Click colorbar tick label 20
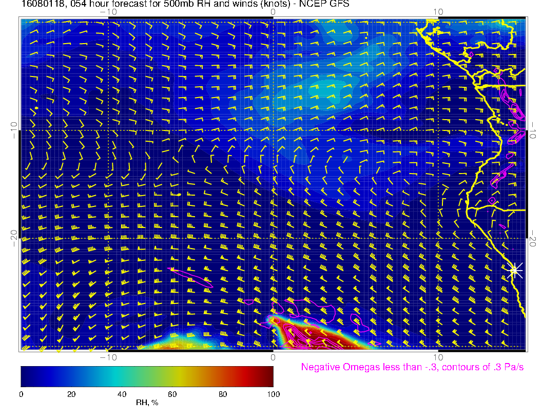The image size is (542, 419). click(x=71, y=394)
